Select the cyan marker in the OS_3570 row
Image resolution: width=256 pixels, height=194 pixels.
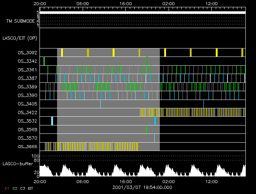click(x=154, y=138)
